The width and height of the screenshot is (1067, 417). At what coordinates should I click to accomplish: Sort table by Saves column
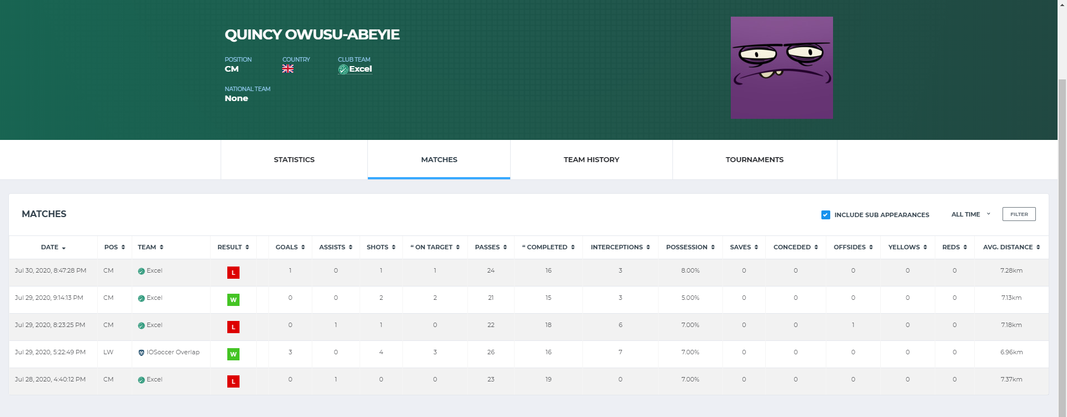point(744,247)
